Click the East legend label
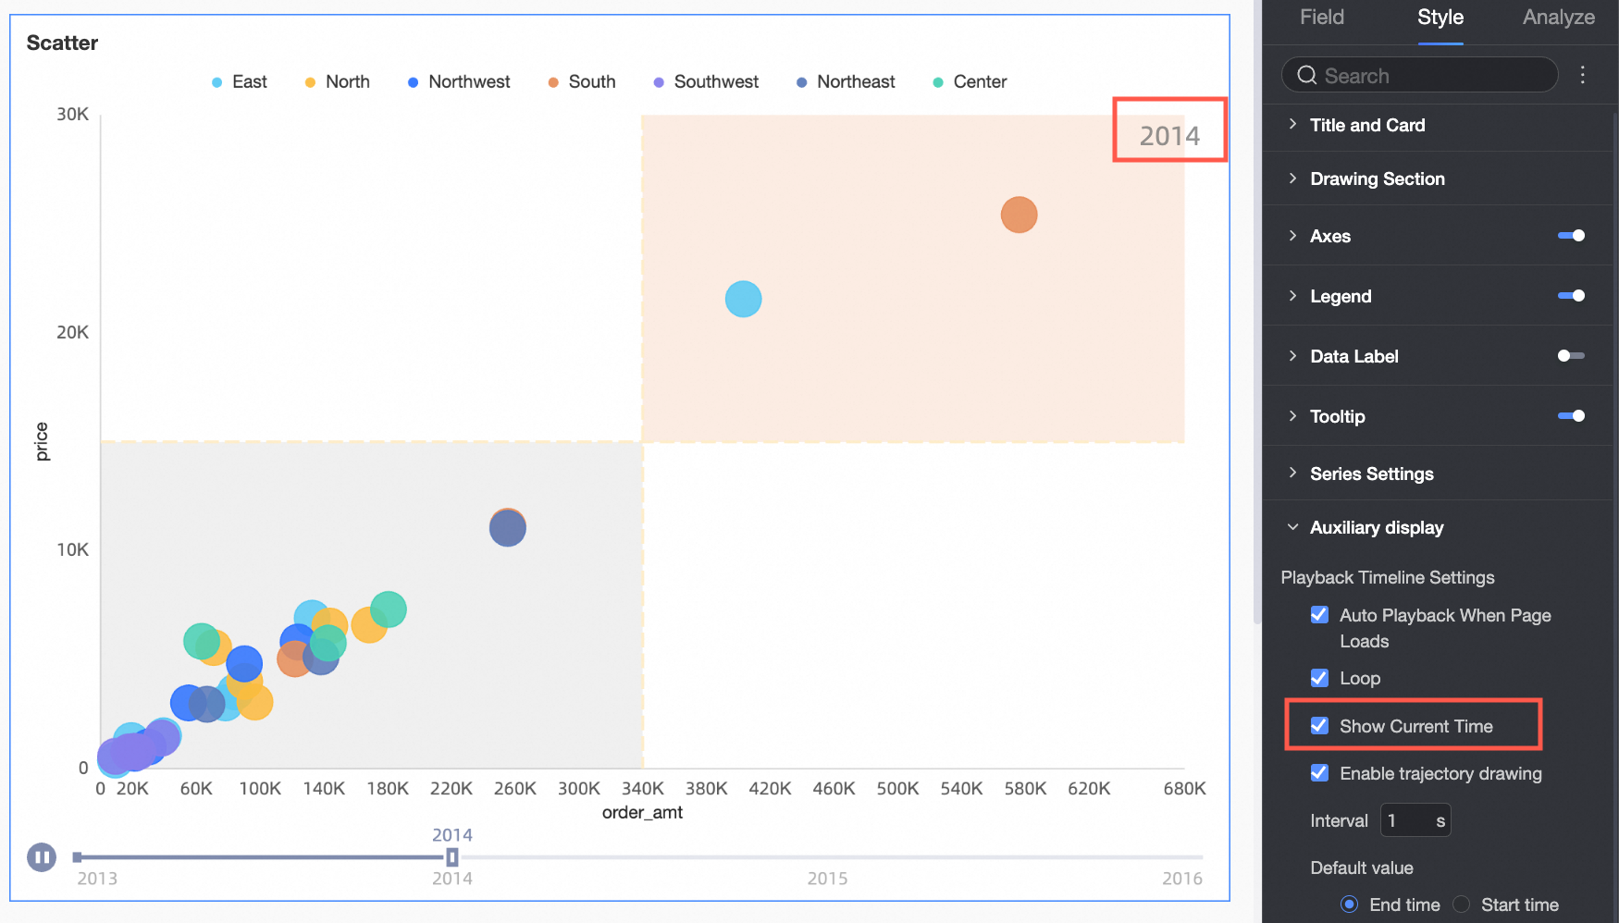The image size is (1619, 923). [250, 81]
